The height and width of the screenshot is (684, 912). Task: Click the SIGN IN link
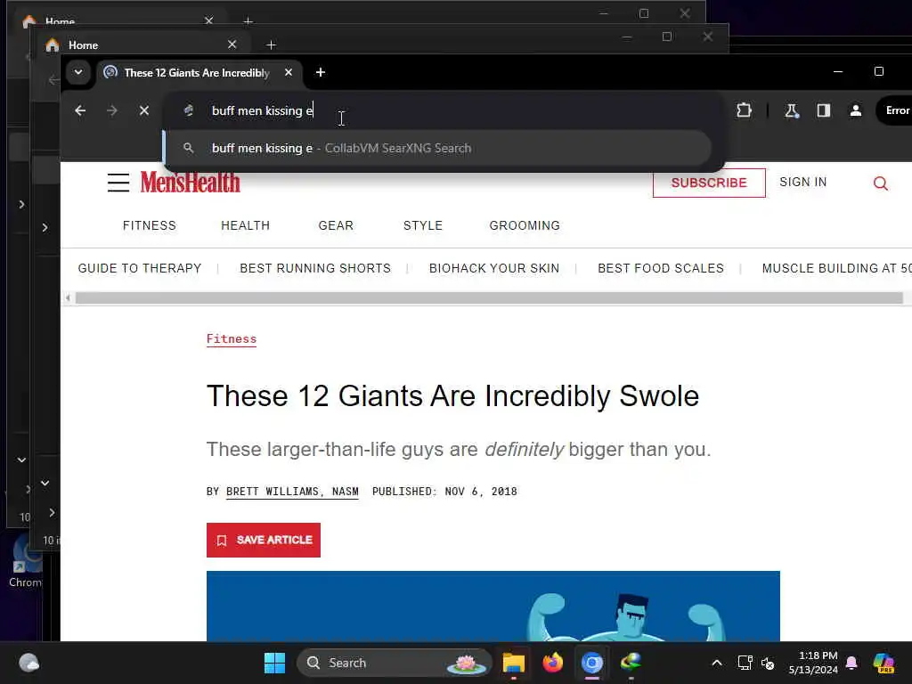pyautogui.click(x=802, y=182)
